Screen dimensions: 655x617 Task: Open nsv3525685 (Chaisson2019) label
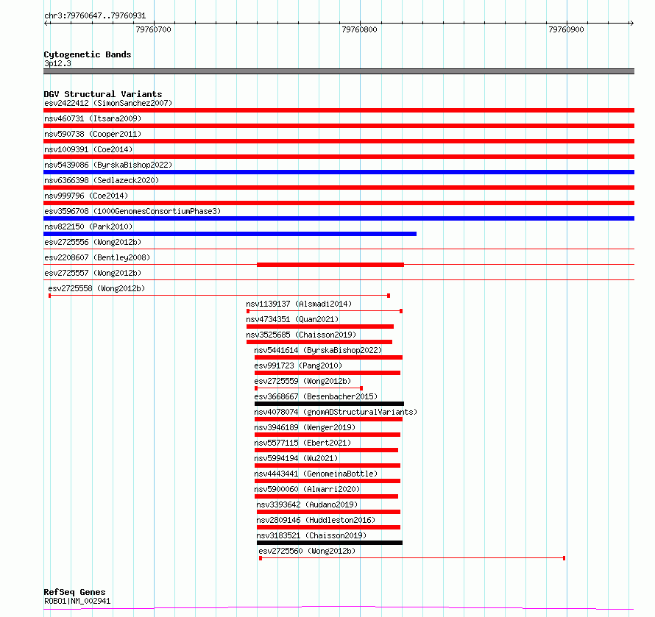click(301, 335)
